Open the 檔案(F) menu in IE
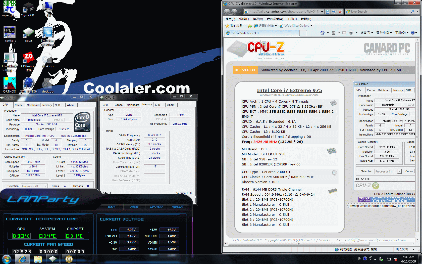The image size is (422, 264). coord(230,19)
